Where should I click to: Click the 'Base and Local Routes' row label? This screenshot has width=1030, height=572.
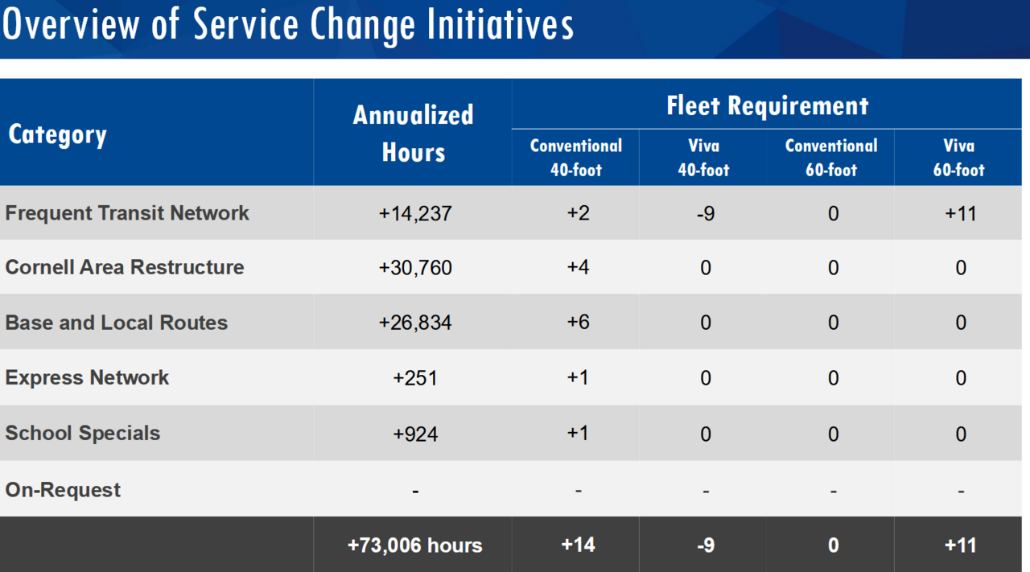pos(117,323)
